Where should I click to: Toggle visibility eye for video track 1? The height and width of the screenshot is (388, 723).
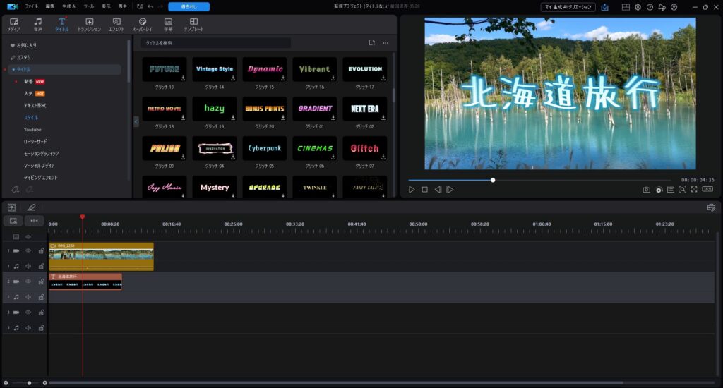(29, 250)
